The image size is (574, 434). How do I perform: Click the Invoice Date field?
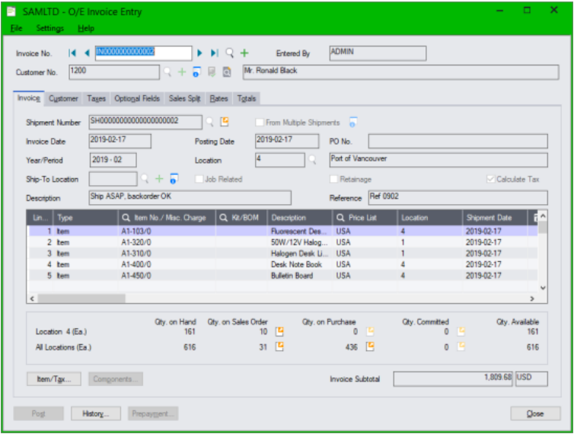(x=120, y=141)
